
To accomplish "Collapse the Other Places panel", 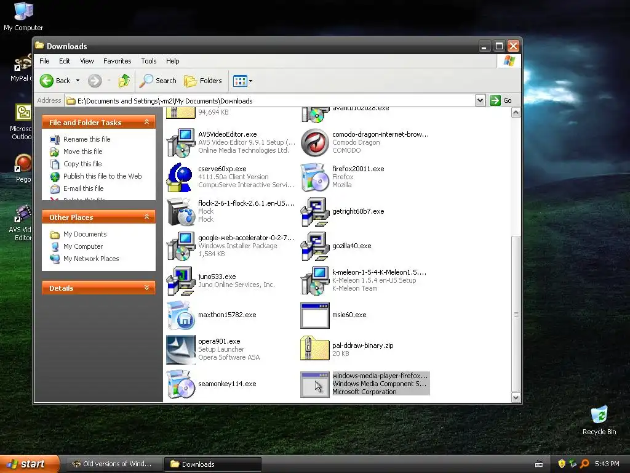I will [x=146, y=217].
